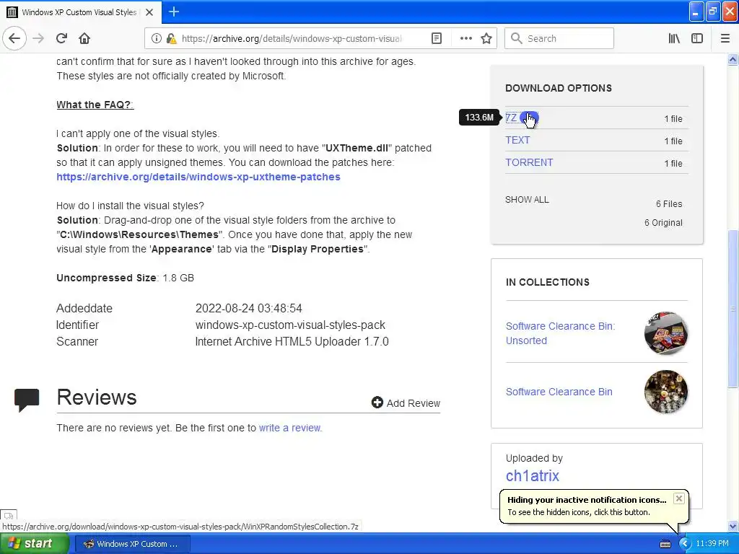Open the uxtheme-patches archive link
This screenshot has height=554, width=739.
(198, 177)
